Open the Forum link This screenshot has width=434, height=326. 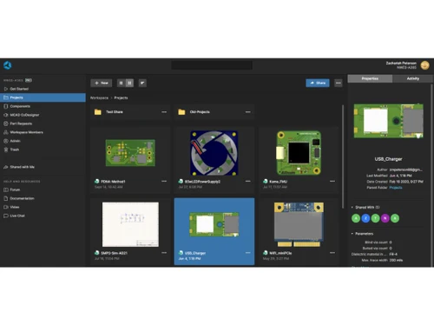[15, 190]
